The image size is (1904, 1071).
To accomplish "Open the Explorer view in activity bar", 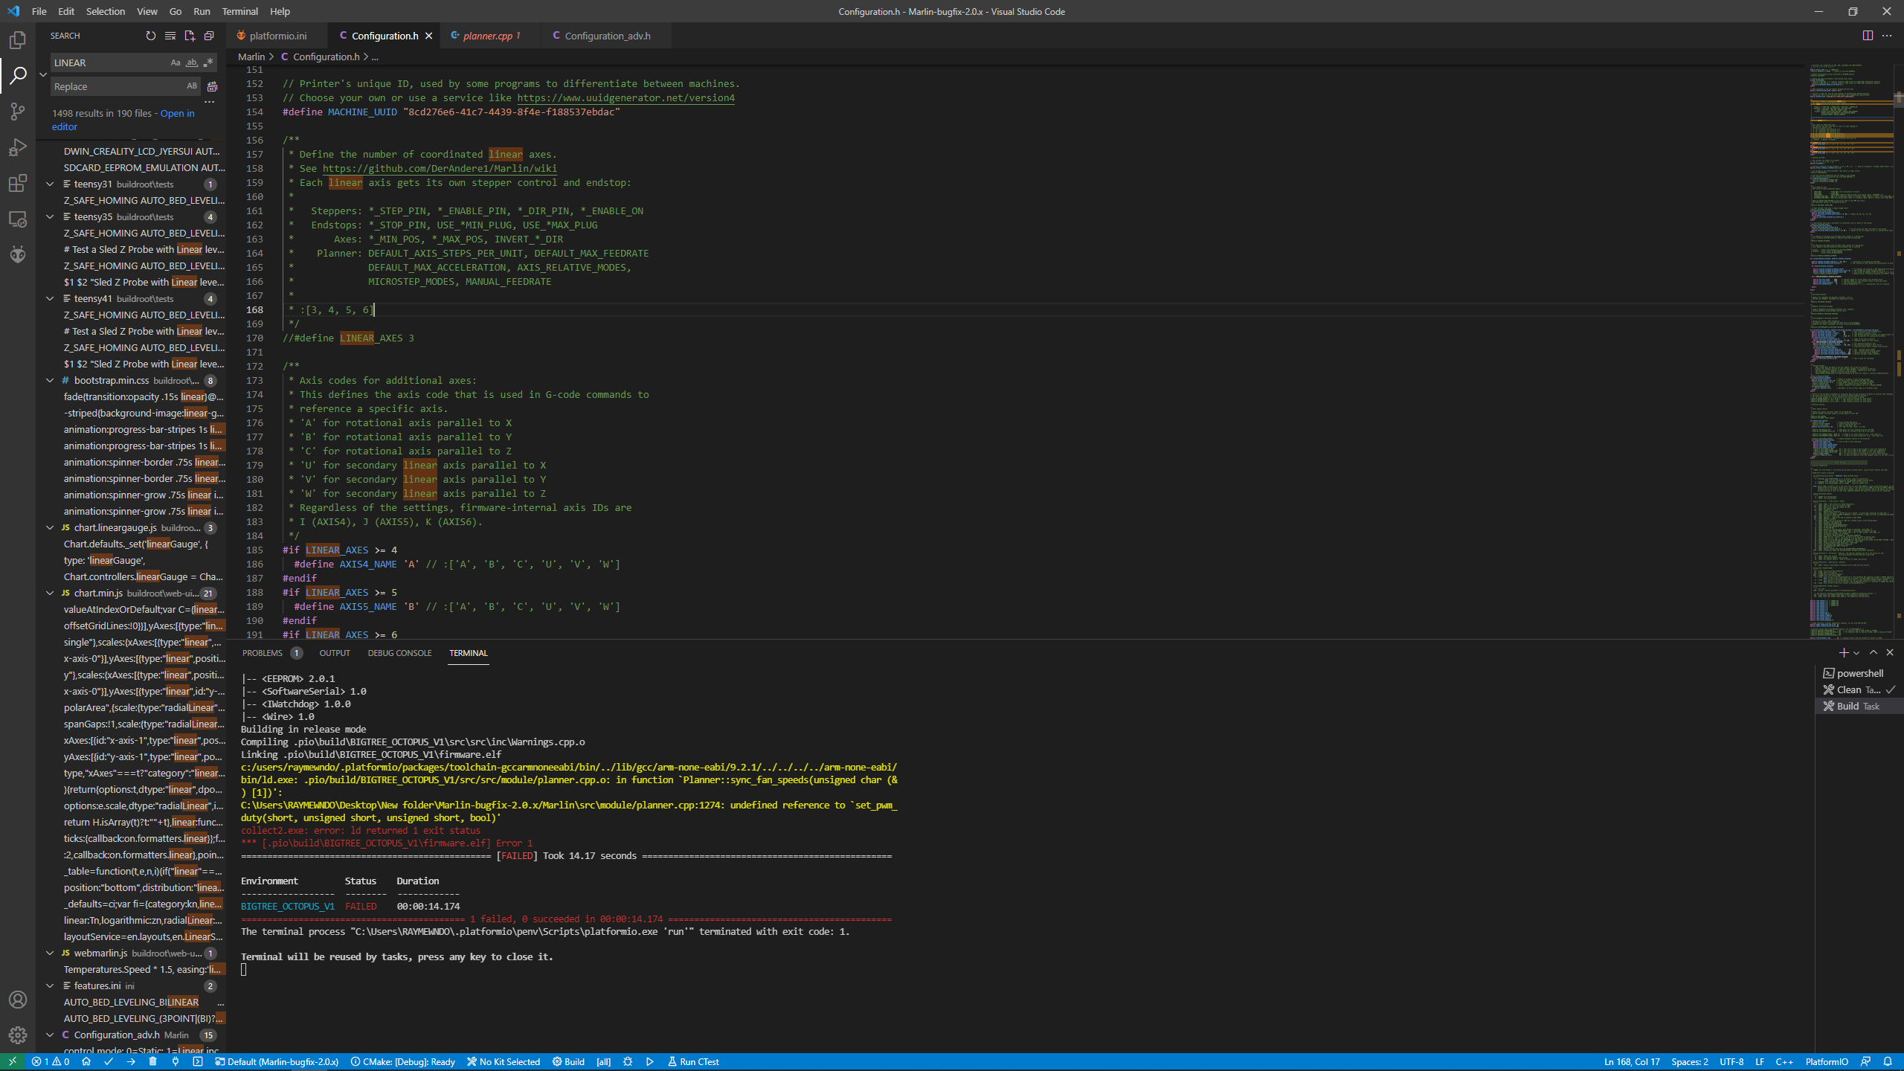I will [x=18, y=40].
